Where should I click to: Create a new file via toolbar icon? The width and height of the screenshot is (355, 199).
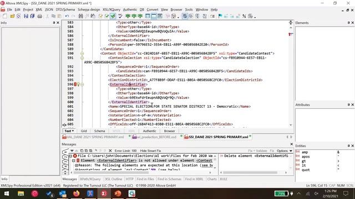4,16
